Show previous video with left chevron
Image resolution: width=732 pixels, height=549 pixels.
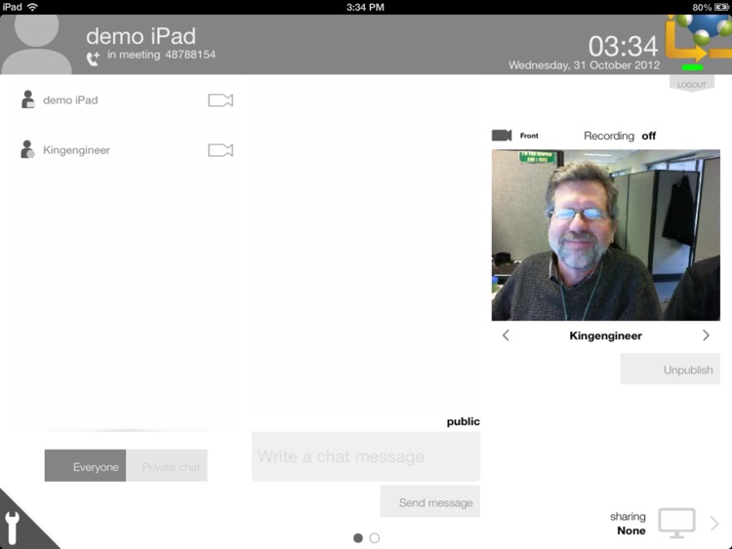coord(506,335)
